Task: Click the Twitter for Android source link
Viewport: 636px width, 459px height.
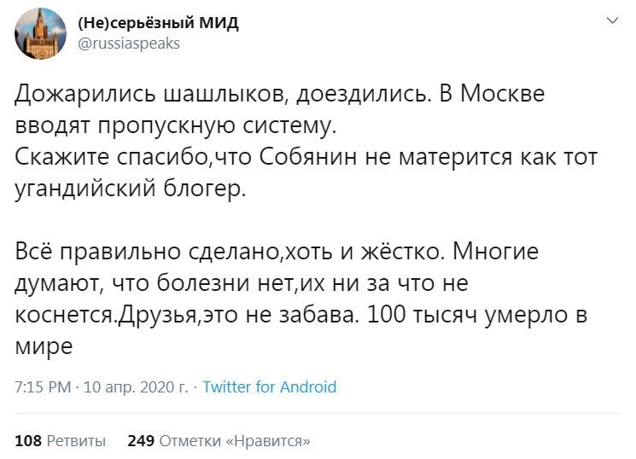Action: (x=270, y=387)
